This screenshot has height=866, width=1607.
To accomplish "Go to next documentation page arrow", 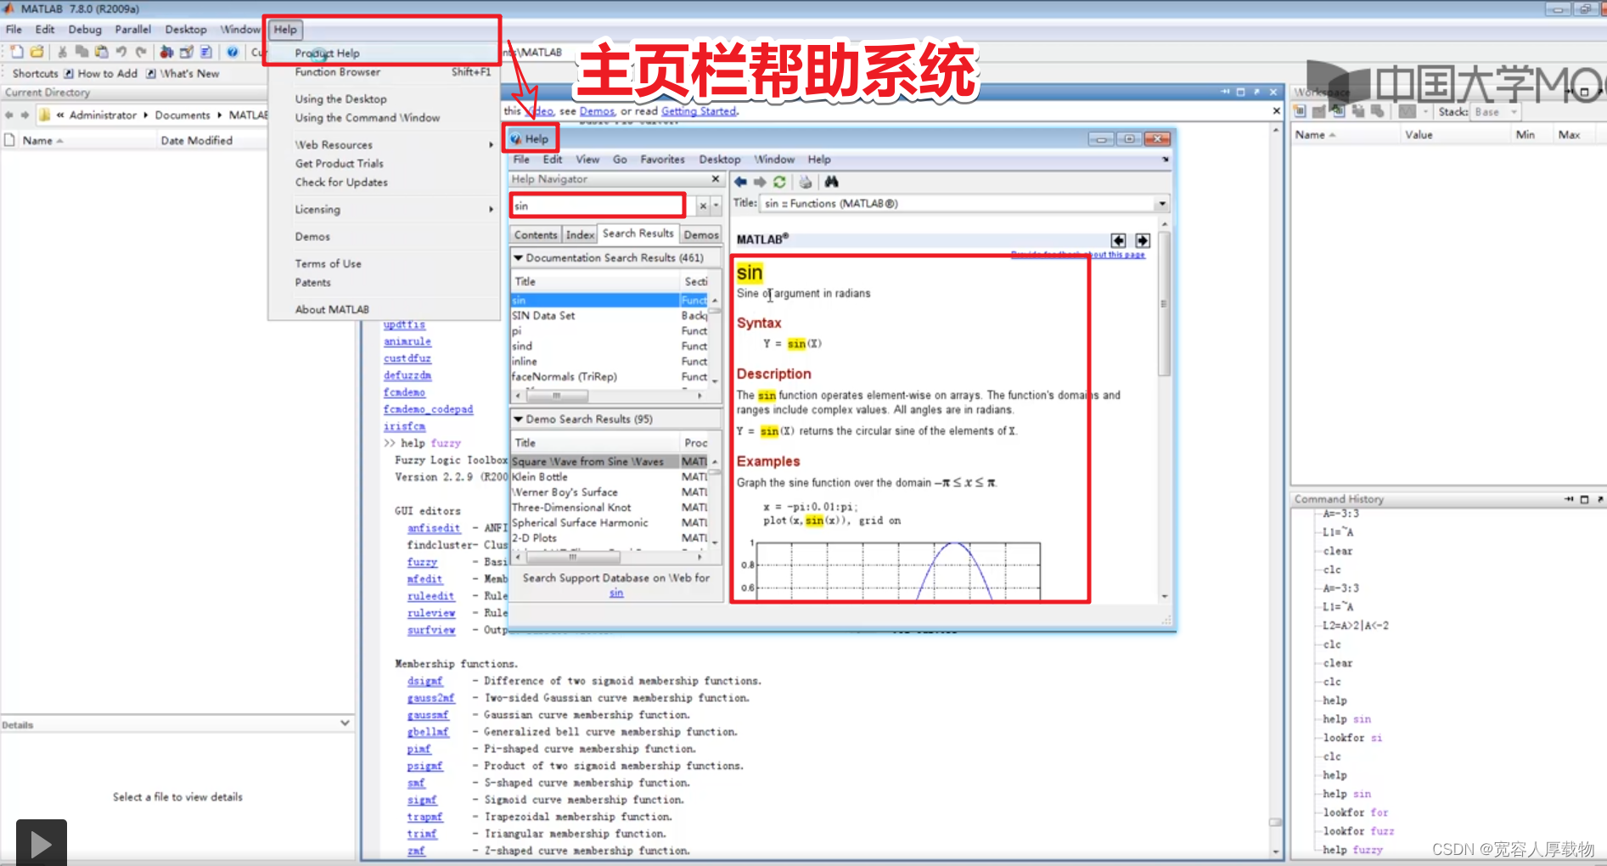I will pos(1143,240).
